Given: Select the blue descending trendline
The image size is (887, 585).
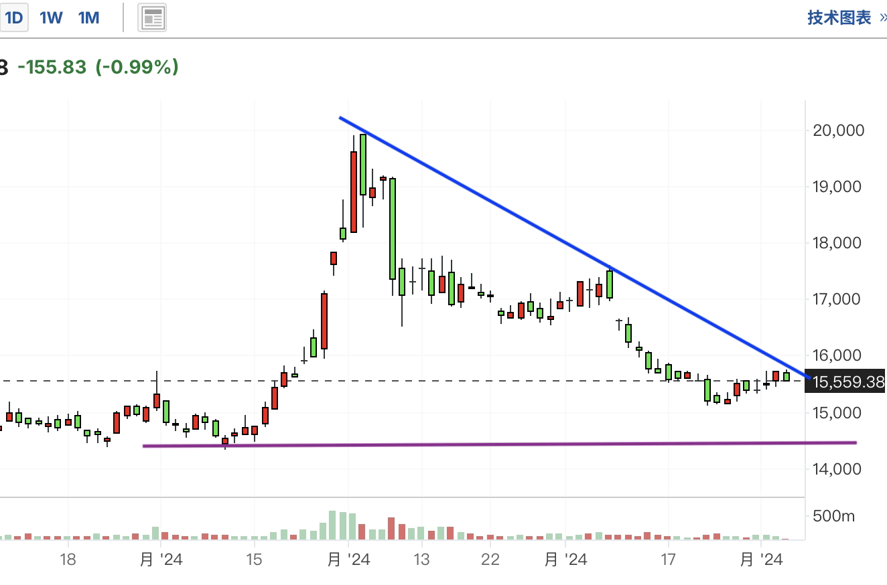Looking at the screenshot, I should (x=575, y=247).
